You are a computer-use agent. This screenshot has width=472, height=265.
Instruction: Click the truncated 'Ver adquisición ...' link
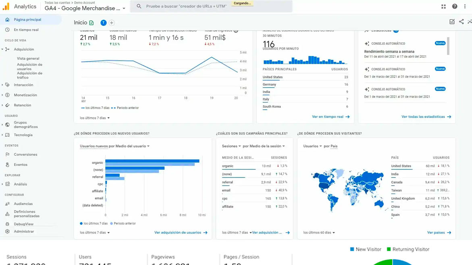pyautogui.click(x=270, y=232)
